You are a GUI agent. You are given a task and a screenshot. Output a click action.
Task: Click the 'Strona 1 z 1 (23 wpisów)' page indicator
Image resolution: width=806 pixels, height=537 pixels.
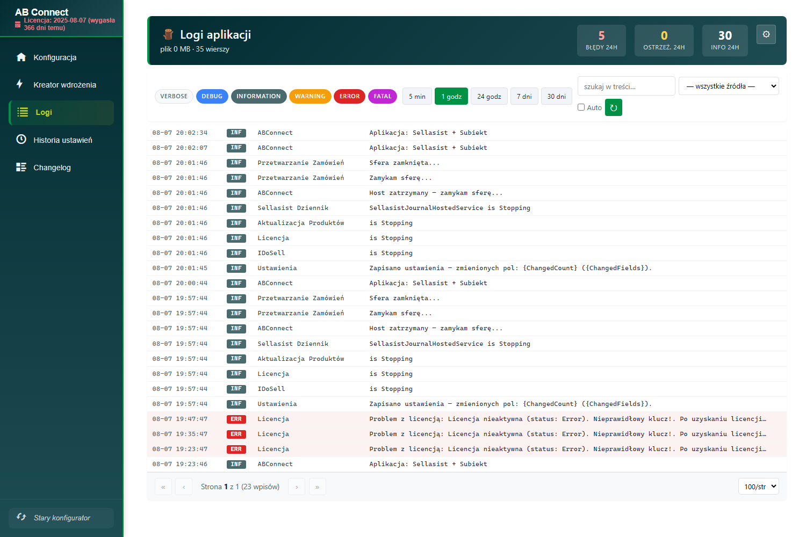[x=240, y=487]
